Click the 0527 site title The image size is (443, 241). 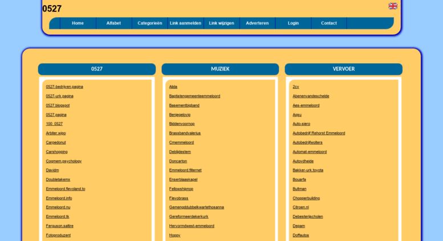pos(52,9)
